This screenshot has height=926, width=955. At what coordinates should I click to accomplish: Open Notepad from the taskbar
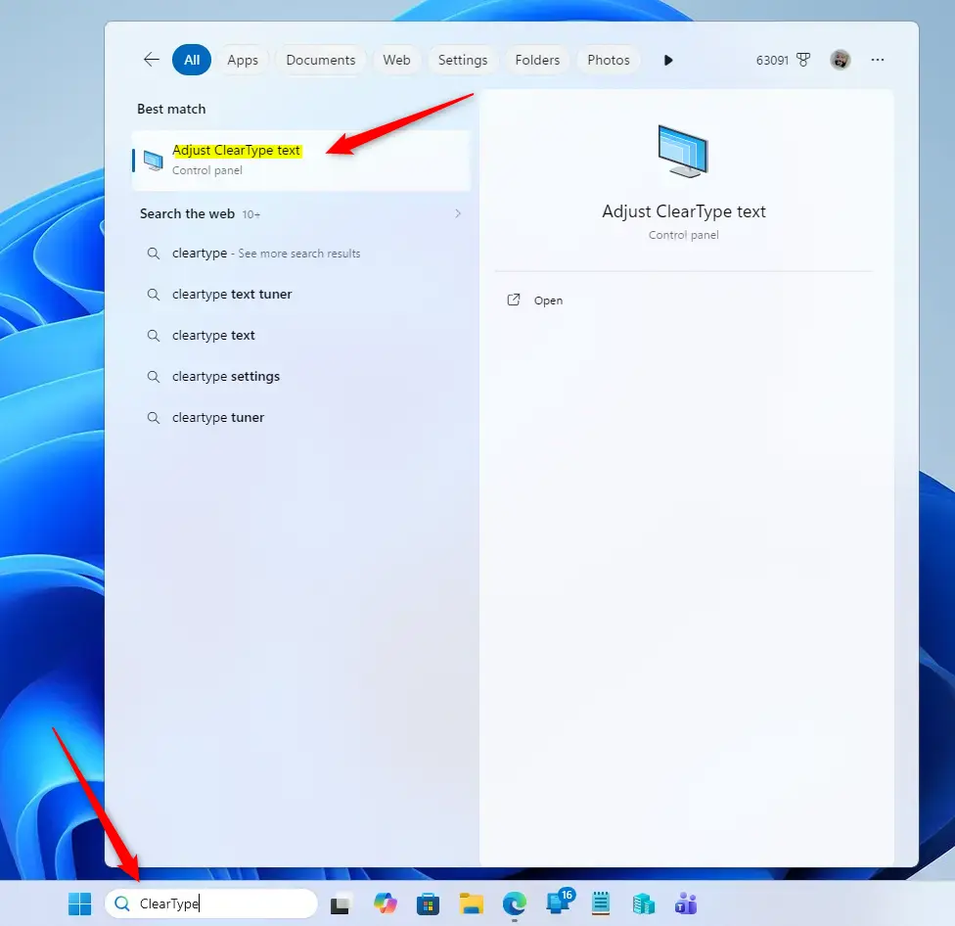tap(601, 903)
